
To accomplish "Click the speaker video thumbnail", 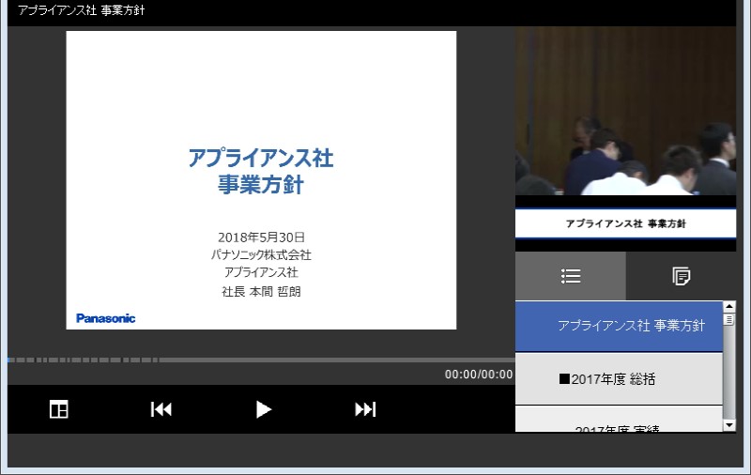I will (x=625, y=111).
